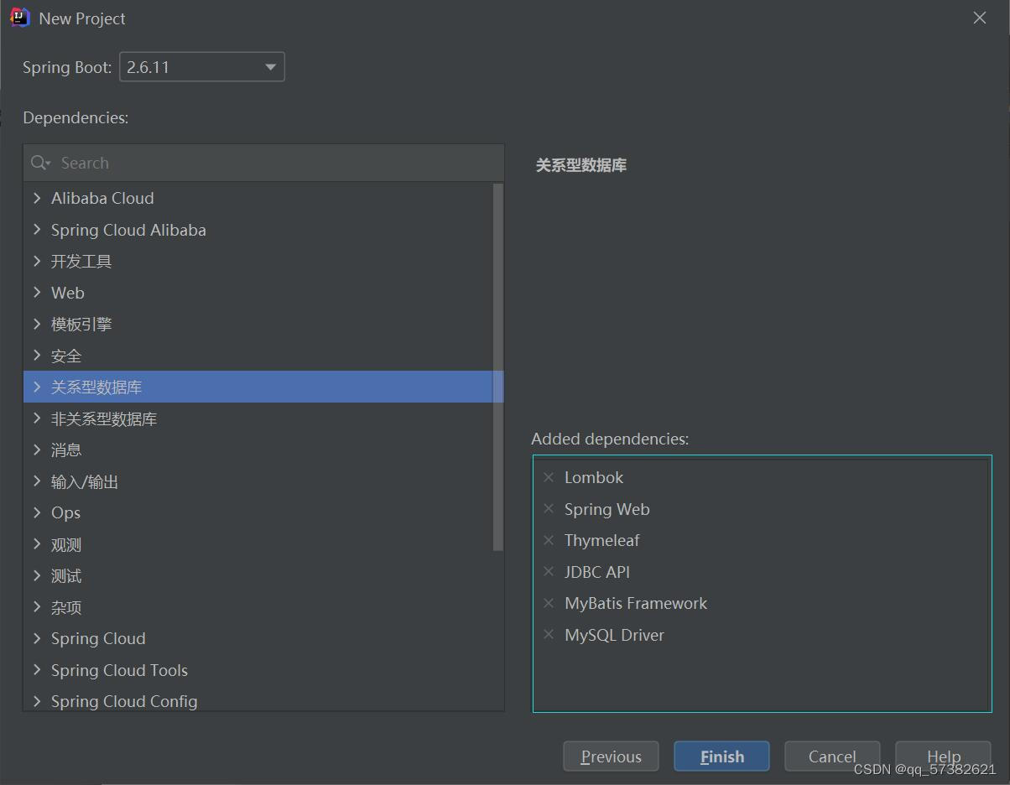Expand the 安全 category
The height and width of the screenshot is (785, 1010).
coord(37,356)
